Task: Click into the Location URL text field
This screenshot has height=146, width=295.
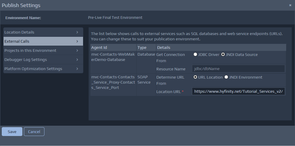Action: click(x=238, y=92)
